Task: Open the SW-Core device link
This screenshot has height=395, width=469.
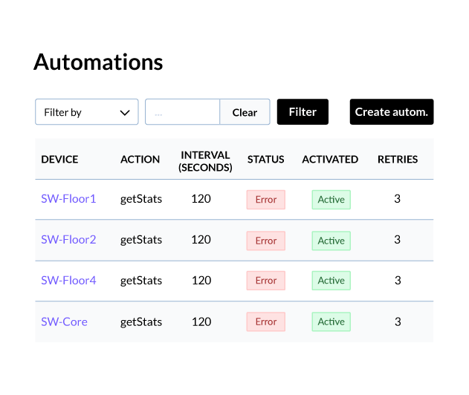Action: [65, 321]
